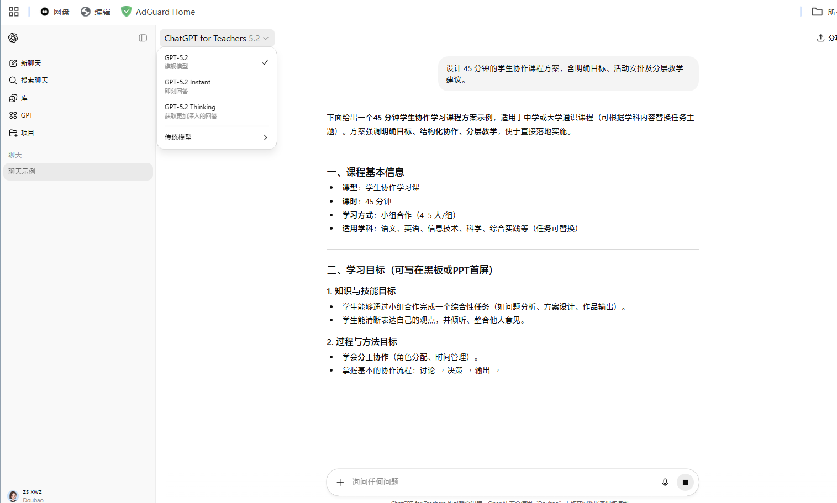The height and width of the screenshot is (503, 837).
Task: Expand the legacy models (传统模型) submenu
Action: 215,137
